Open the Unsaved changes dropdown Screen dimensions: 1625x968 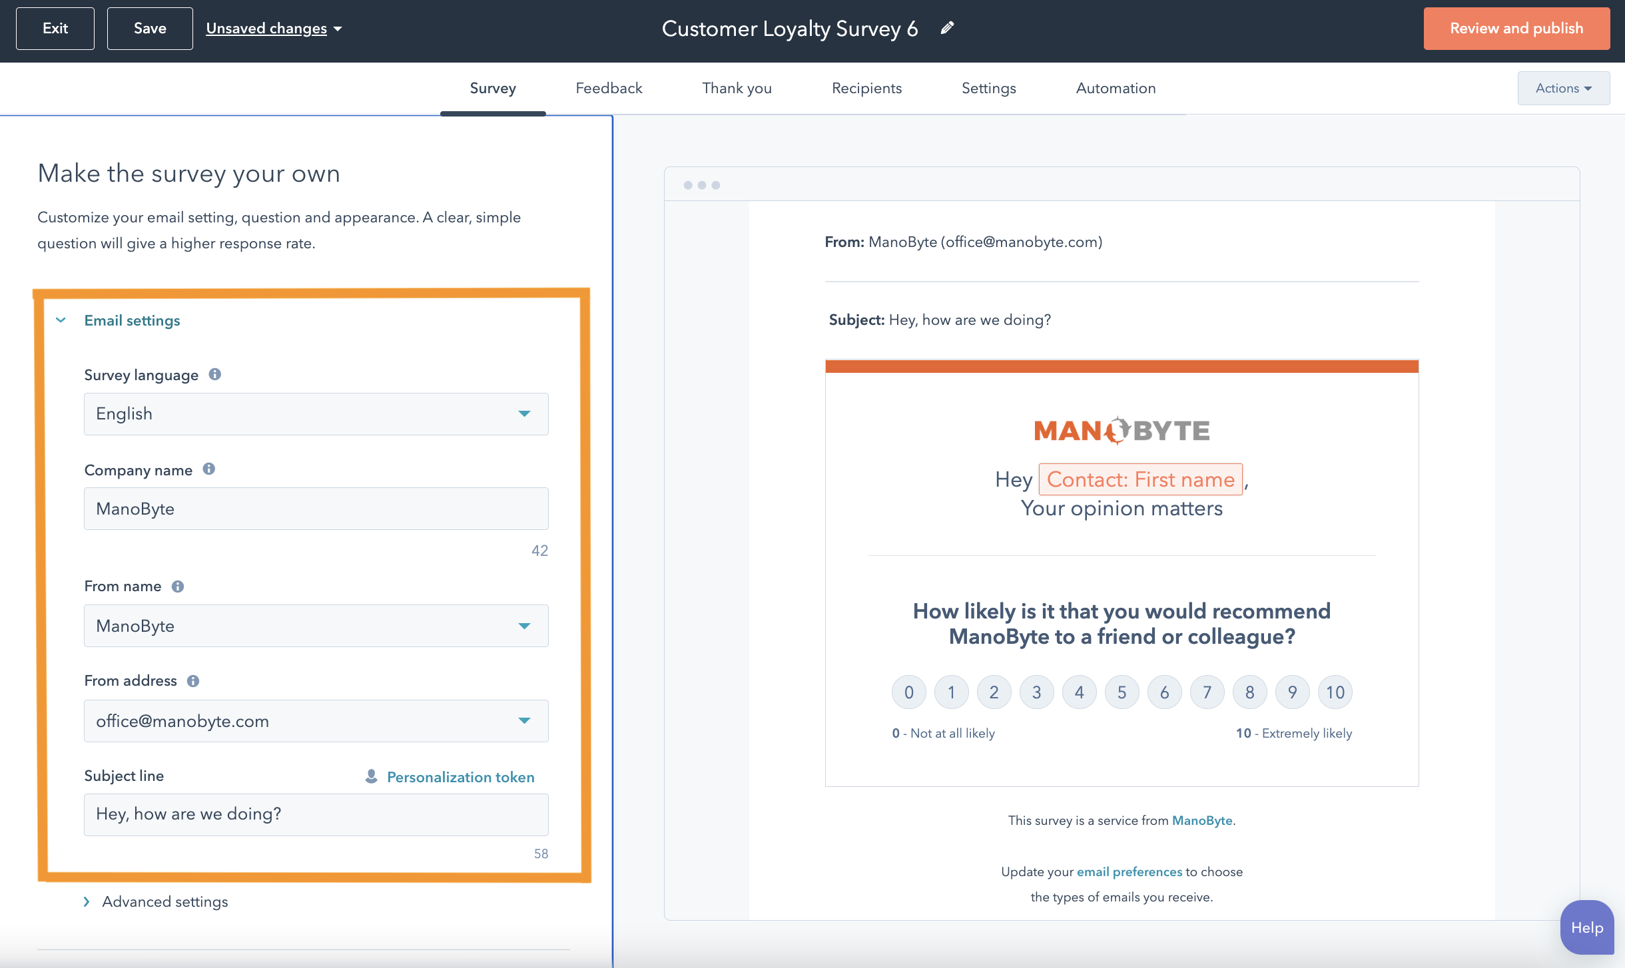tap(274, 28)
